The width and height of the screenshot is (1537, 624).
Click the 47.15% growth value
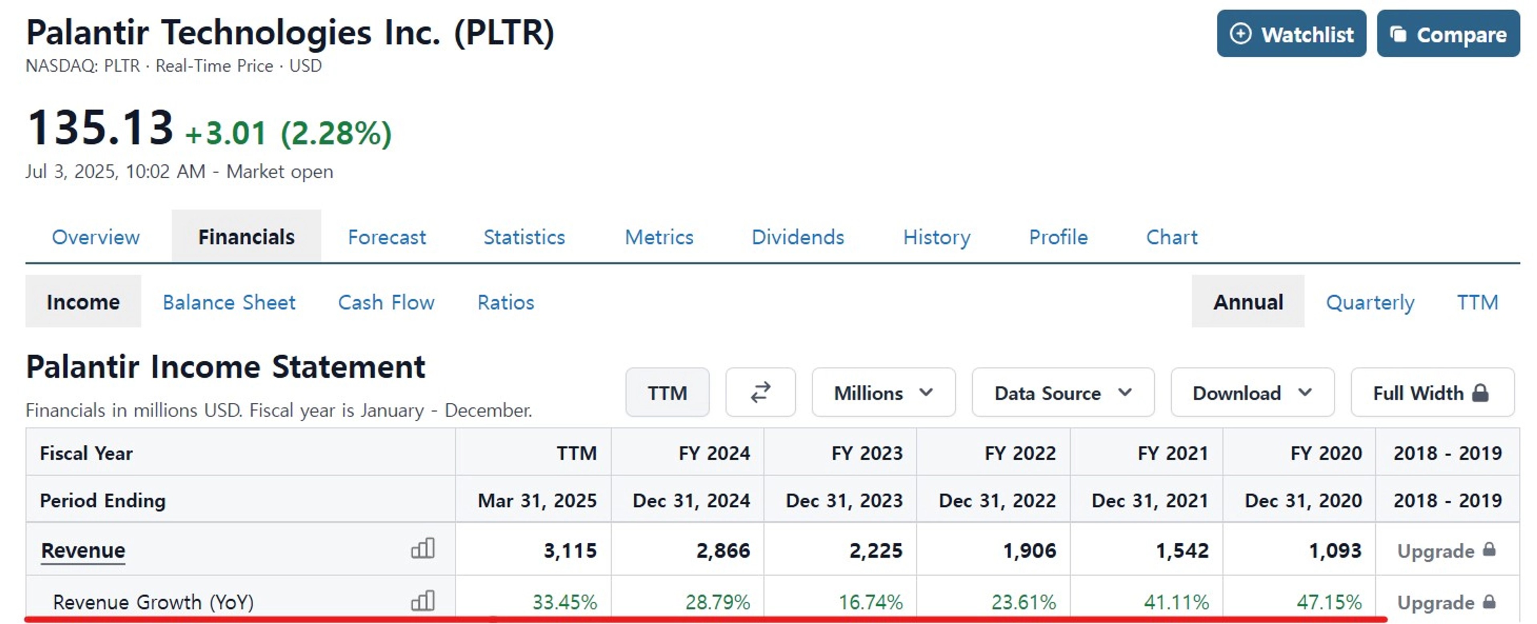pos(1329,602)
